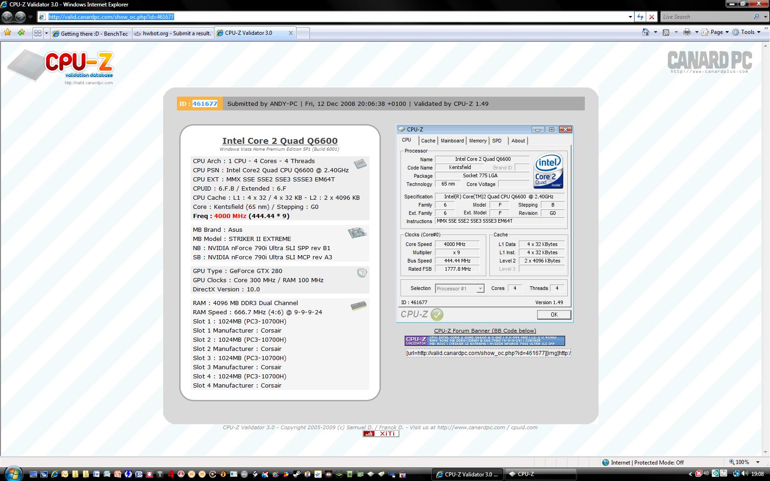Open the CPU-Z taskbar window button
The height and width of the screenshot is (481, 770).
click(x=540, y=474)
